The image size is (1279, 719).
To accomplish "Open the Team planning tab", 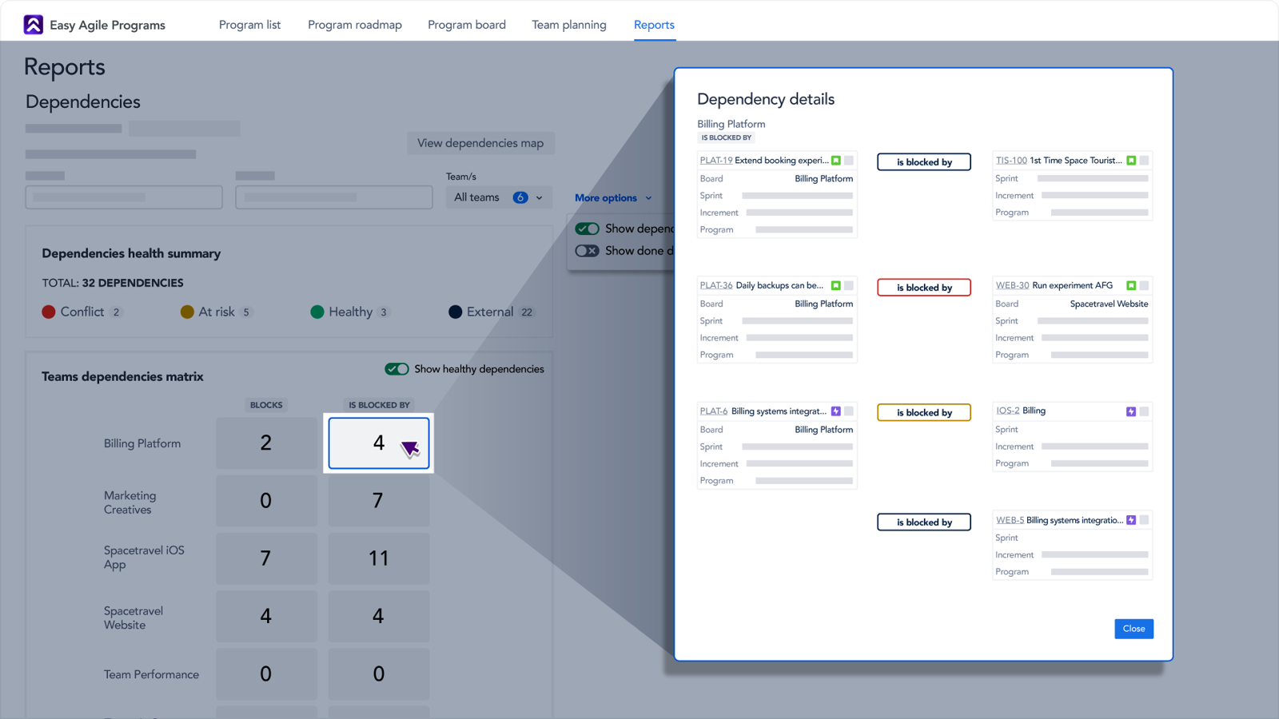I will click(569, 25).
